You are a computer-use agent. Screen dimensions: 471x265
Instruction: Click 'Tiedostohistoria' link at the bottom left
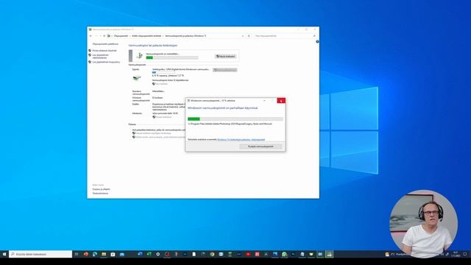[100, 193]
